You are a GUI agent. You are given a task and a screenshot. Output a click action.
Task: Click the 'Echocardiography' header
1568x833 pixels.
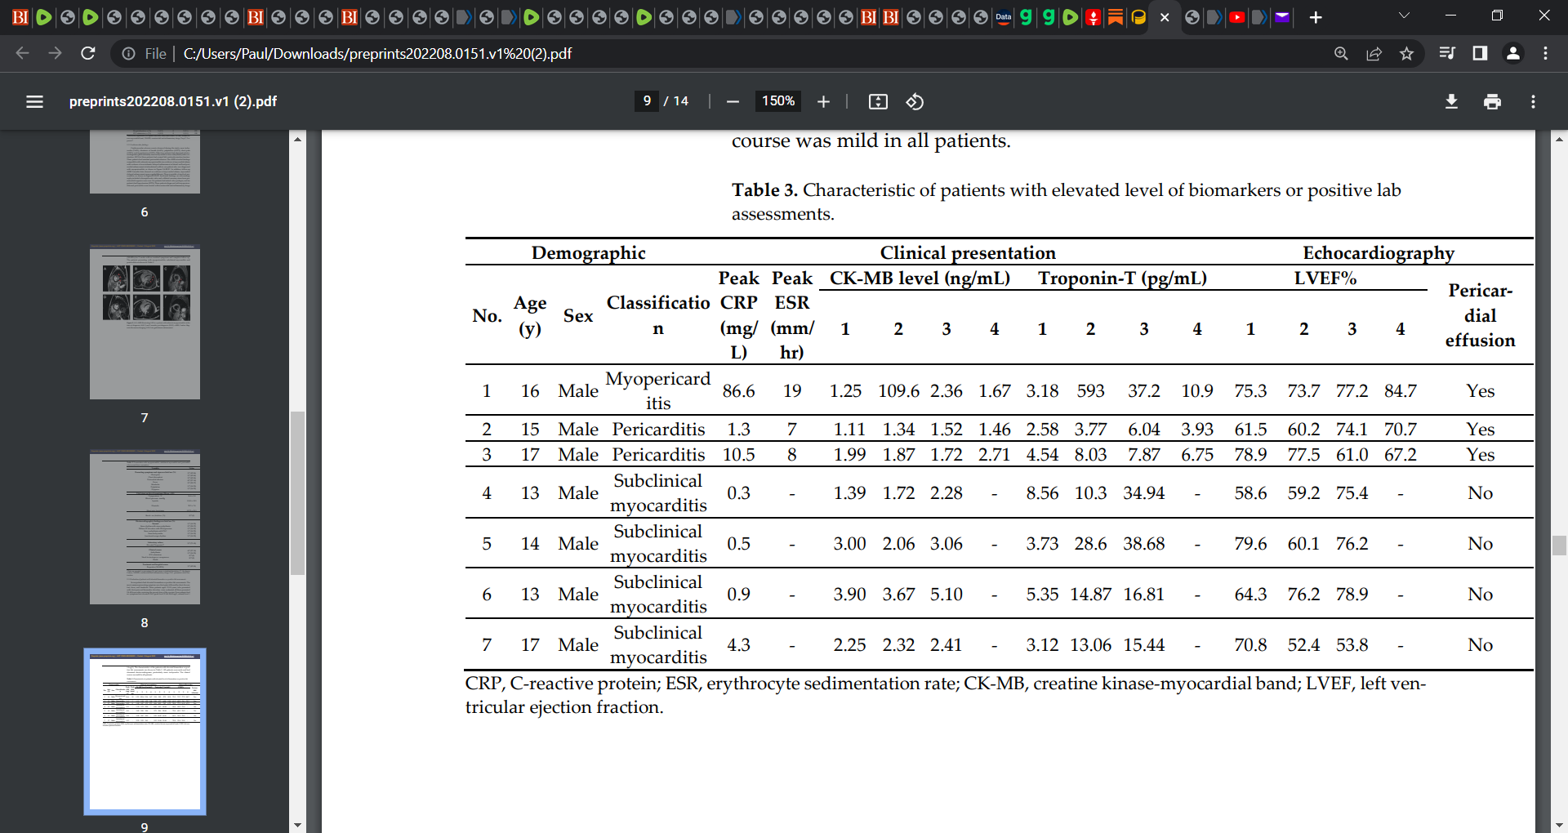click(1379, 252)
